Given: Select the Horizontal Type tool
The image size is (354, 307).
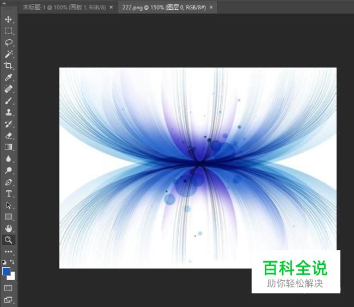Looking at the screenshot, I should [8, 194].
